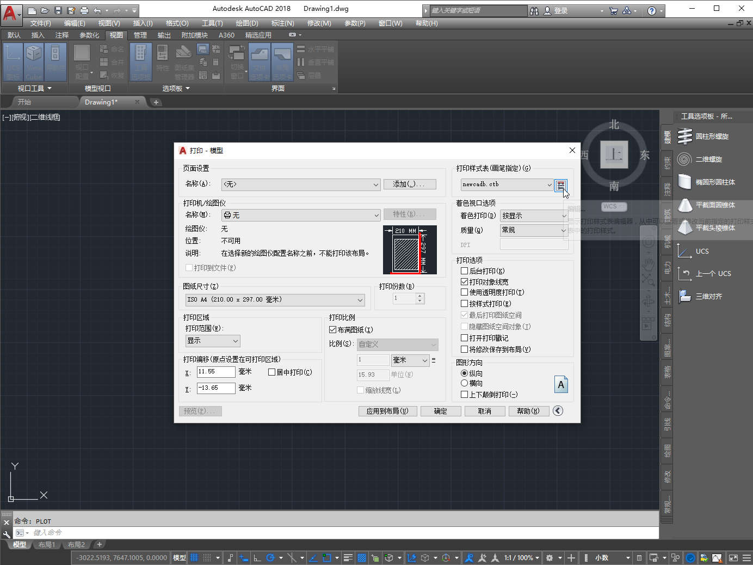Open the page setup name dropdown
The image size is (753, 565).
point(301,185)
